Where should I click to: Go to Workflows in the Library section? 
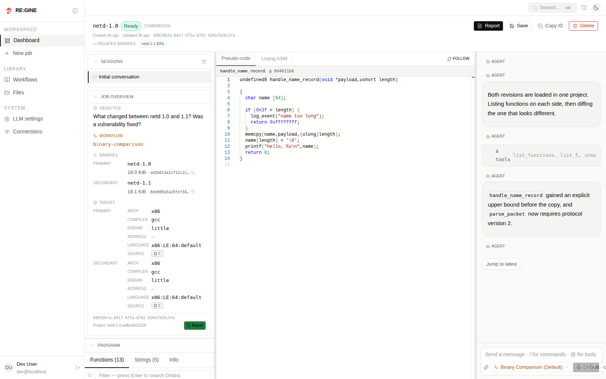pyautogui.click(x=42, y=80)
